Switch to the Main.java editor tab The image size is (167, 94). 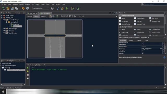[32, 13]
